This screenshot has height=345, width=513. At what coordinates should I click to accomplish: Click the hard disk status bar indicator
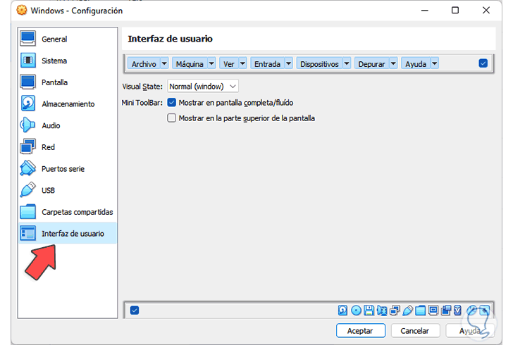342,310
